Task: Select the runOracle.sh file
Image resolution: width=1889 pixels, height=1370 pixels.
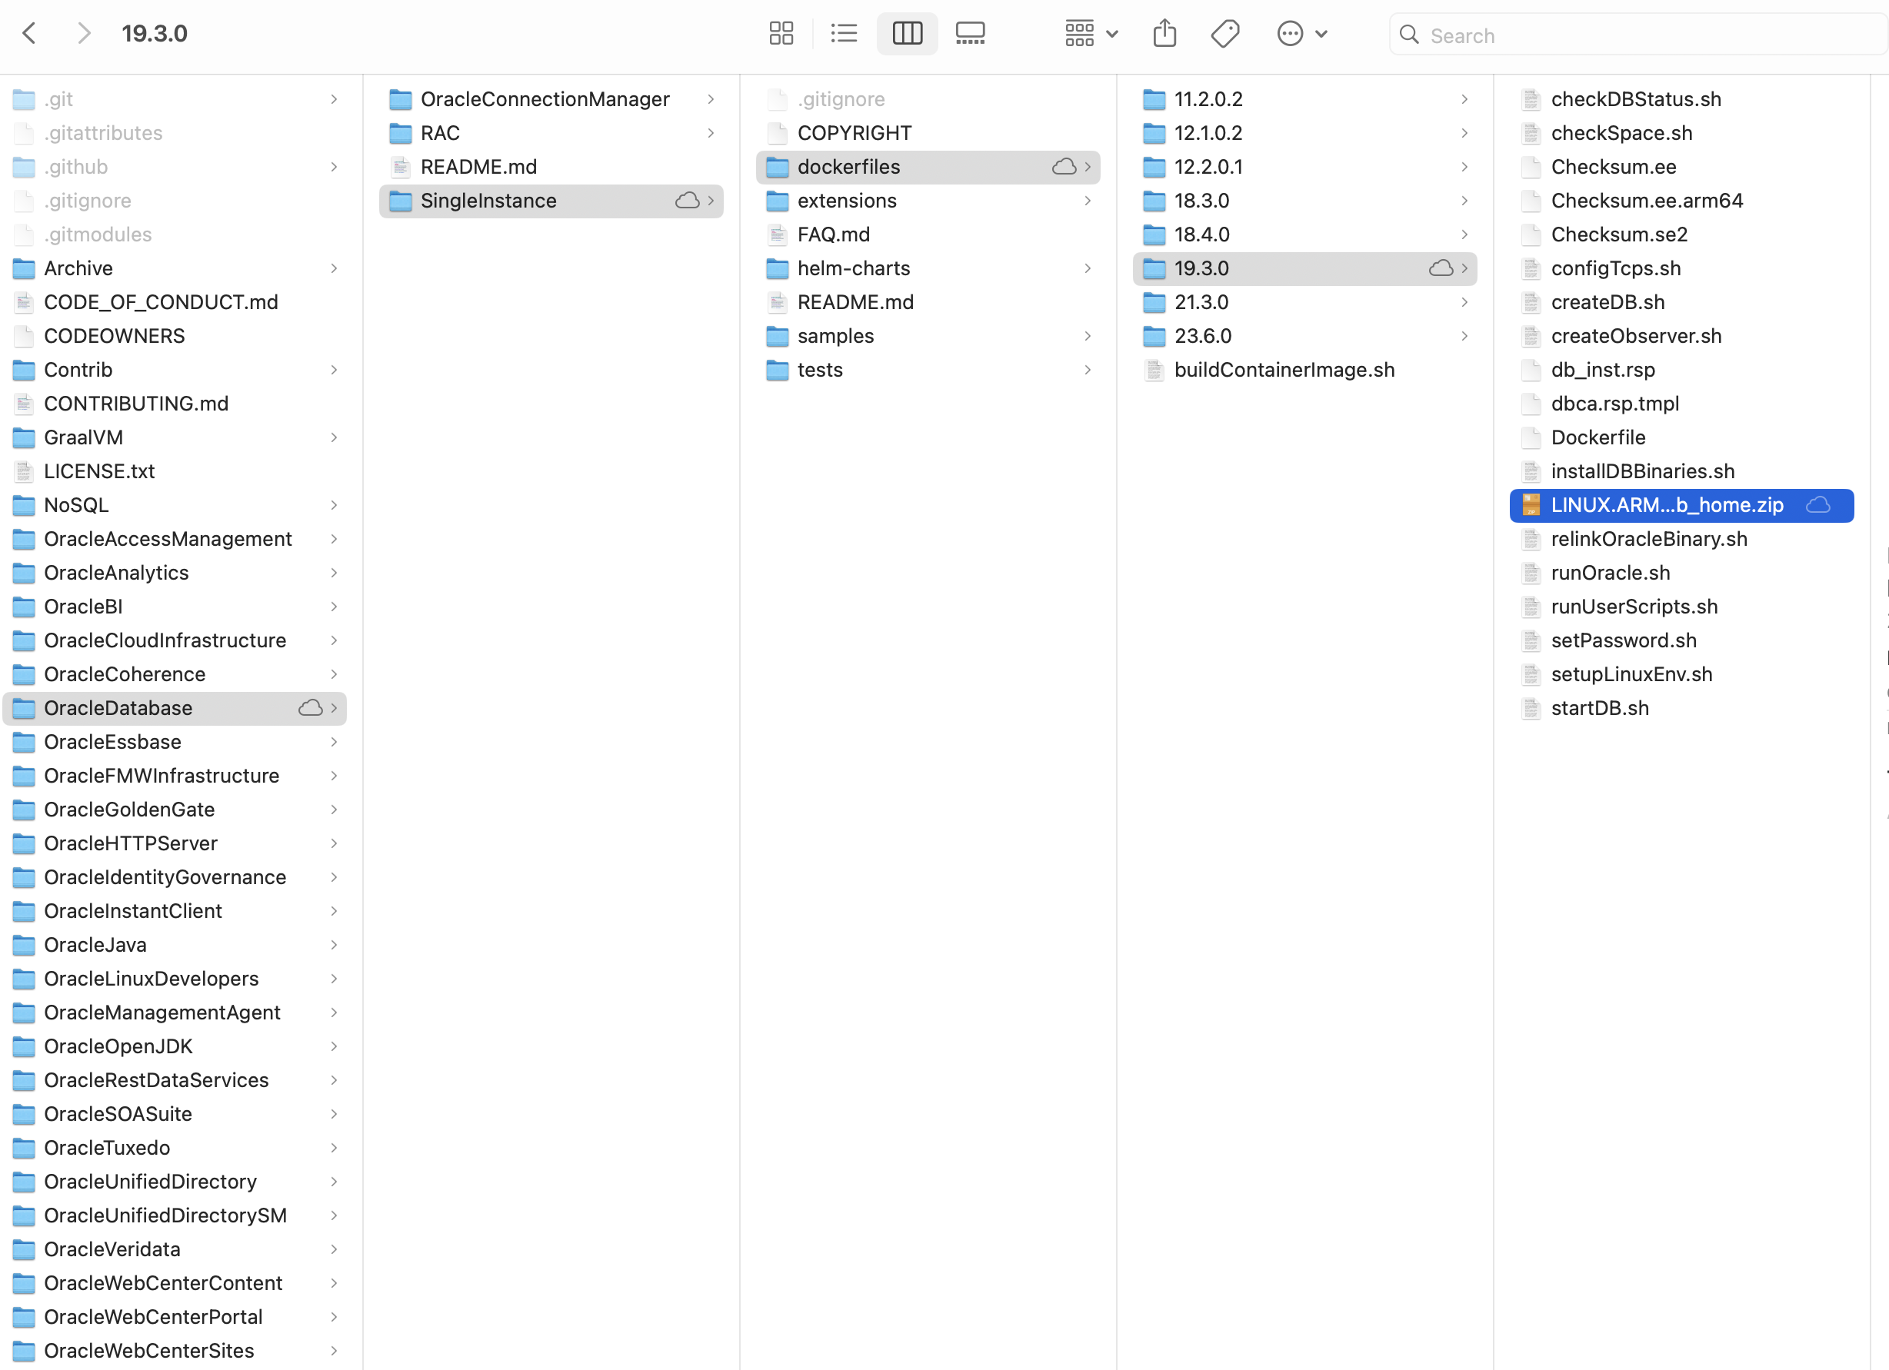Action: pyautogui.click(x=1681, y=573)
